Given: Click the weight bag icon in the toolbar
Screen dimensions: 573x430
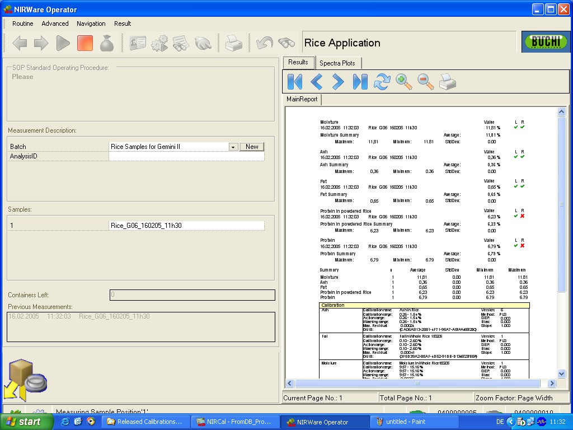Looking at the screenshot, I should [x=107, y=43].
